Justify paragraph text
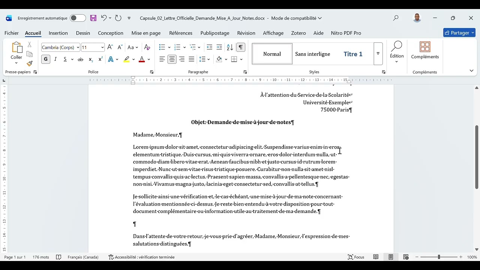This screenshot has width=480, height=270. coord(192,59)
